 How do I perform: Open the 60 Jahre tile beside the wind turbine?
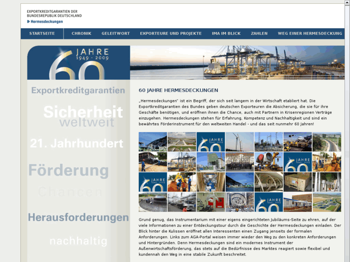point(211,142)
